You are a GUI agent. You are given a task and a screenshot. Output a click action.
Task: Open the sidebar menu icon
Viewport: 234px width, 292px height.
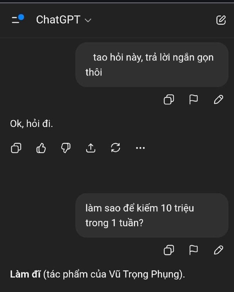[x=17, y=19]
